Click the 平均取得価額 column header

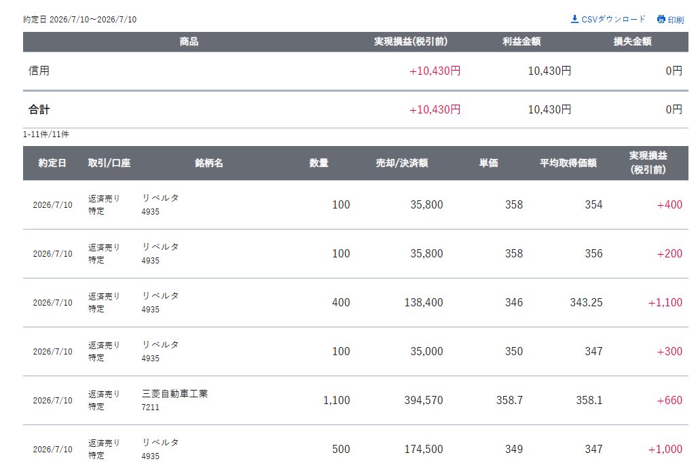pos(568,163)
